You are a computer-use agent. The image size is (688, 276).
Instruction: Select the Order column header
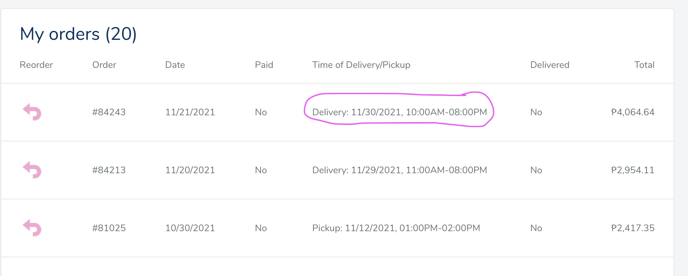[x=104, y=65]
